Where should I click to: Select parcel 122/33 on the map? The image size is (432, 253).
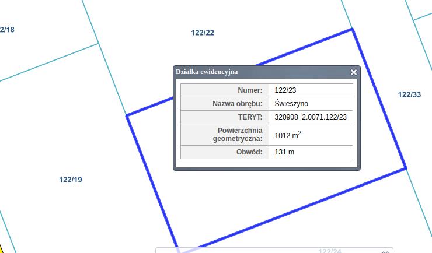click(409, 94)
